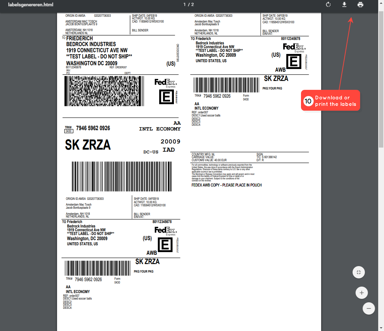The width and height of the screenshot is (384, 331).
Task: Click the recipient name FRIEDERICH in capitals
Action: (x=80, y=39)
